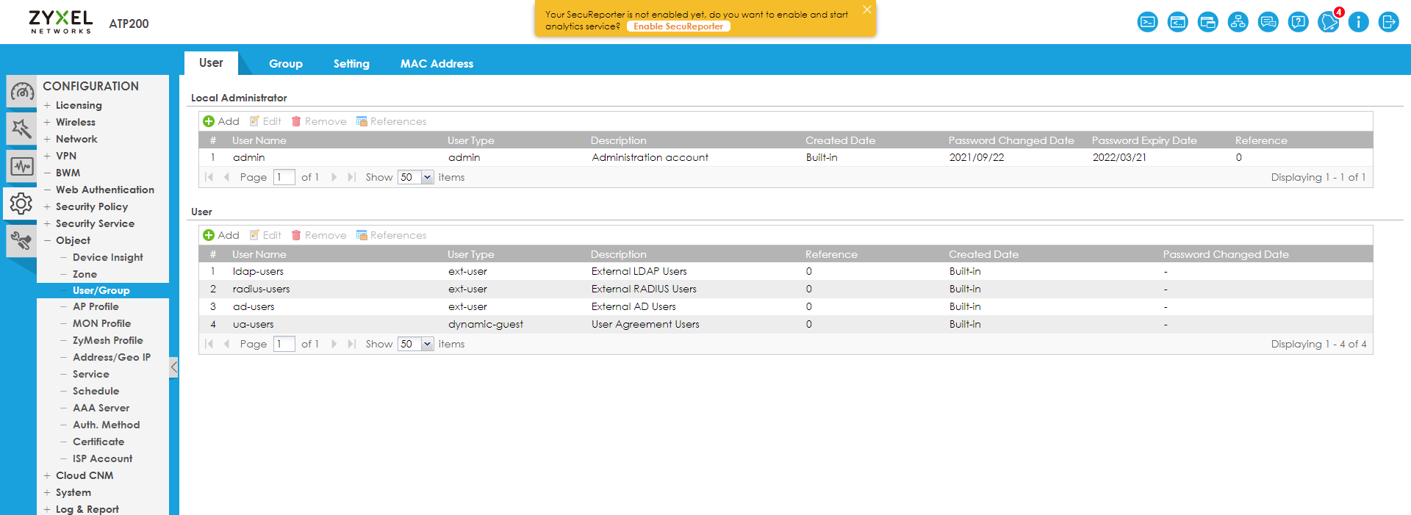Image resolution: width=1411 pixels, height=515 pixels.
Task: Dismiss the SecuReporter notification banner
Action: tap(867, 10)
